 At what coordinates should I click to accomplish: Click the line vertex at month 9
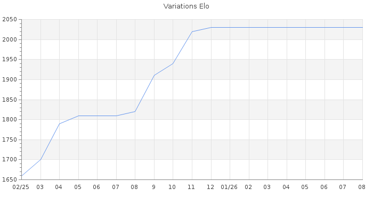pos(154,76)
